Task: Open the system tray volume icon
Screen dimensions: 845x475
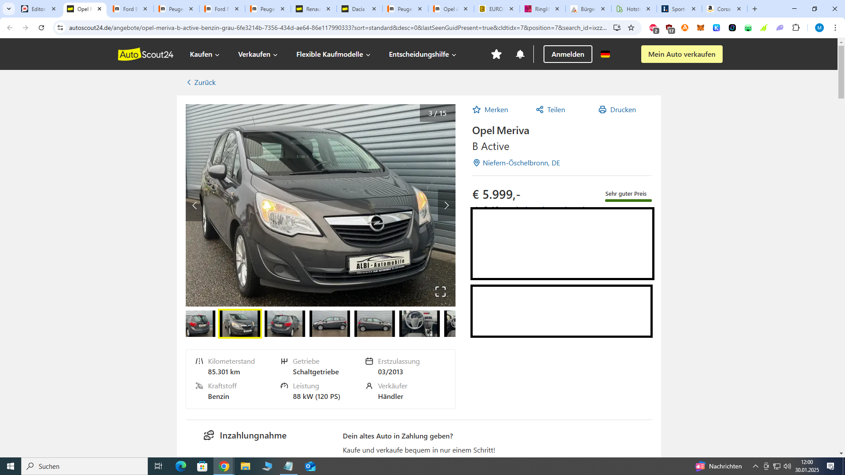Action: tap(787, 466)
